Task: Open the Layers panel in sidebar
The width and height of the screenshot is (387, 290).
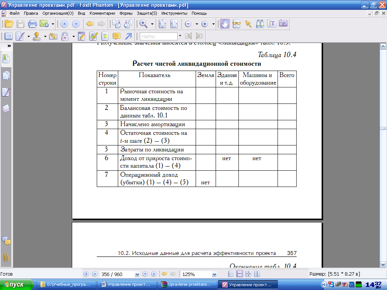Action: pos(6,109)
